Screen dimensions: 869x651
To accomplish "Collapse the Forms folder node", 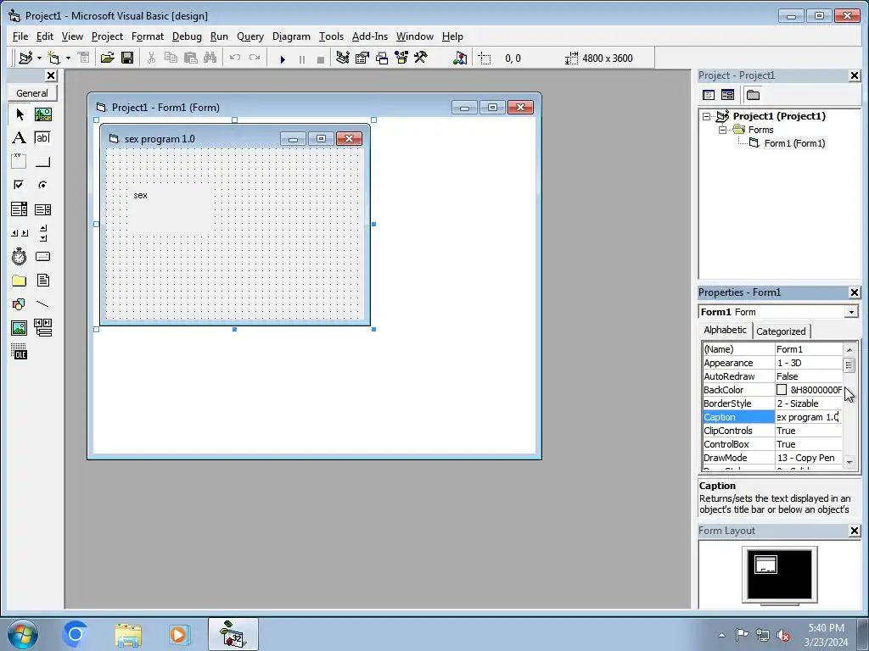I will 722,130.
